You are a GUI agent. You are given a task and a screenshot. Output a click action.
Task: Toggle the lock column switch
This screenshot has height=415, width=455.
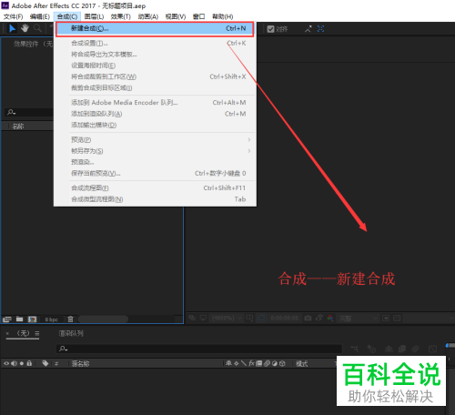tap(29, 363)
